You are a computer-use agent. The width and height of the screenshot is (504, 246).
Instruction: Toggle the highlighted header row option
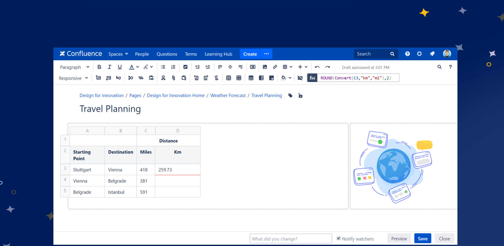click(x=251, y=78)
